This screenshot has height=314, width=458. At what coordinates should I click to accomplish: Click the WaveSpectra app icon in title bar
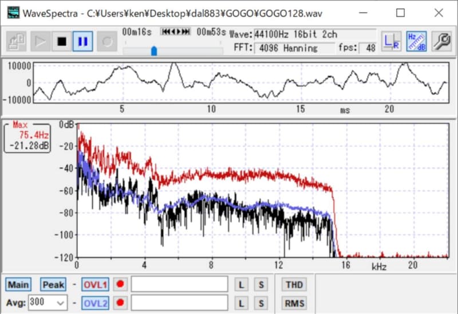(x=13, y=13)
